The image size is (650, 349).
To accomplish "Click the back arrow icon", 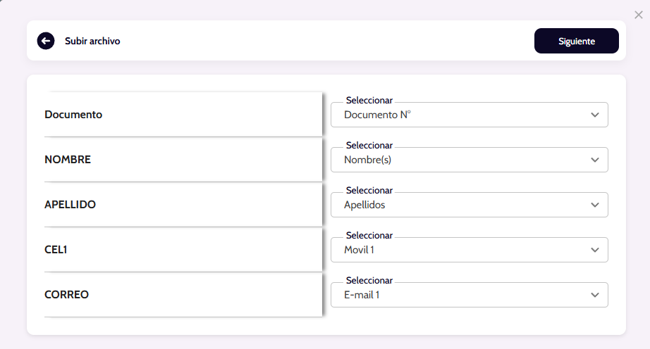I will pos(46,41).
